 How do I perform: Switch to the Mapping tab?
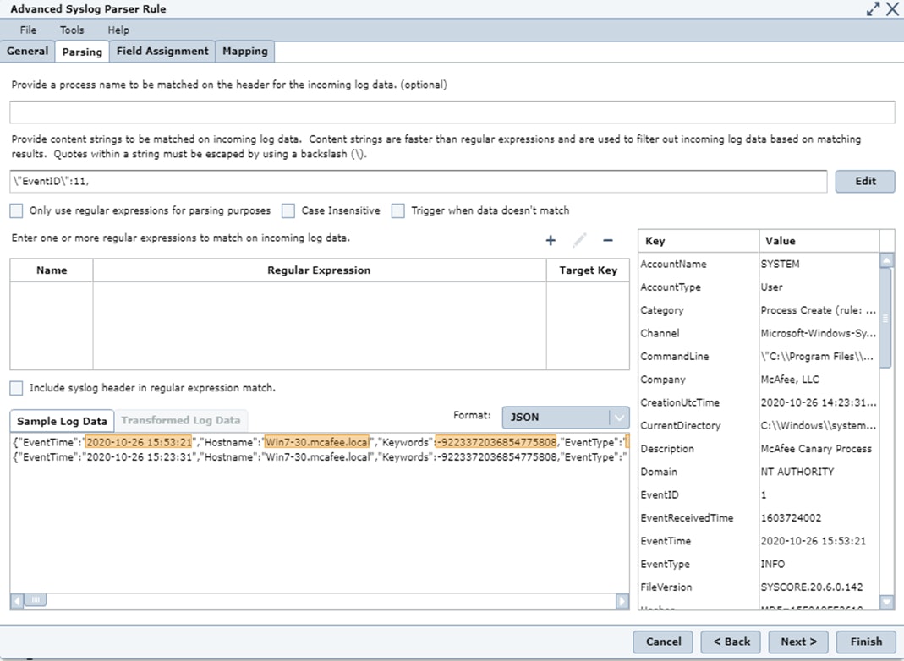coord(245,51)
